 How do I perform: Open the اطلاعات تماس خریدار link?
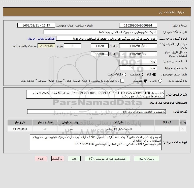[42, 39]
